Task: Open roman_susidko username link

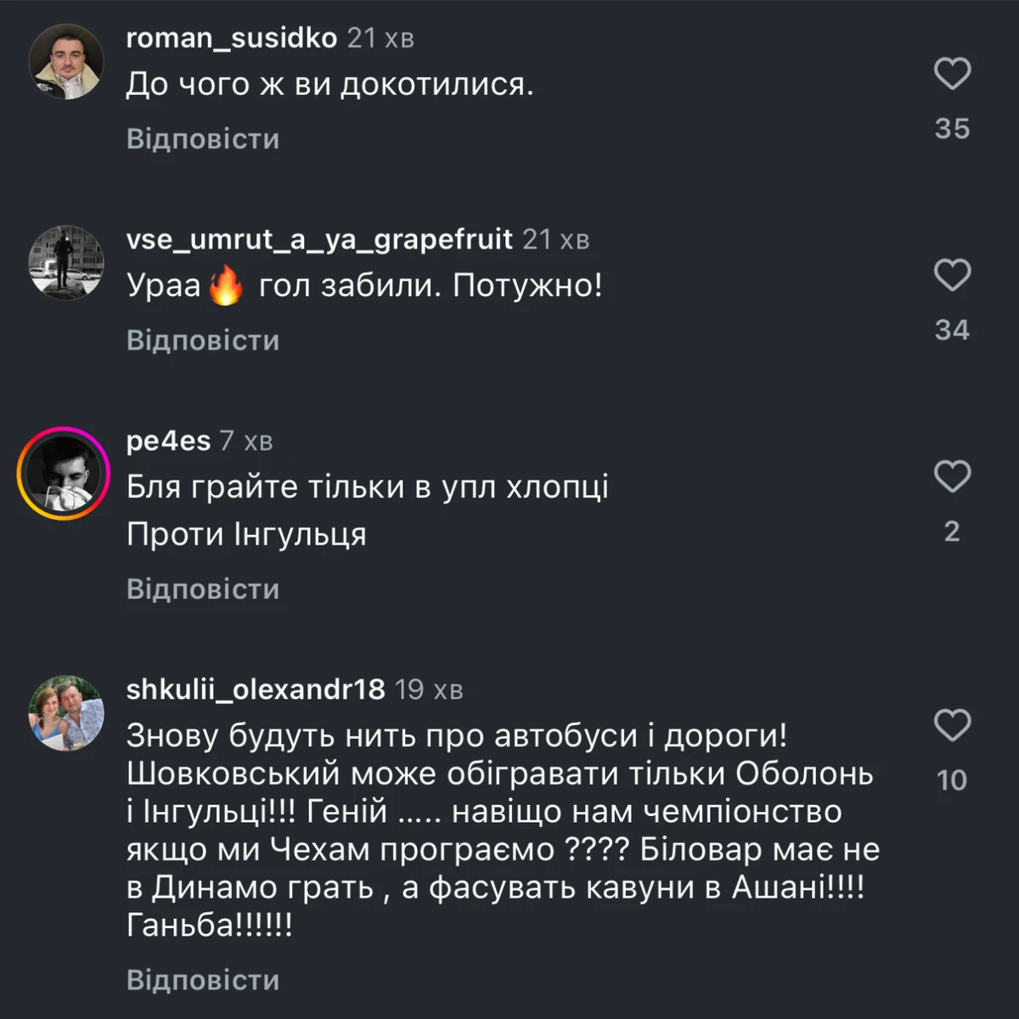Action: (x=231, y=38)
